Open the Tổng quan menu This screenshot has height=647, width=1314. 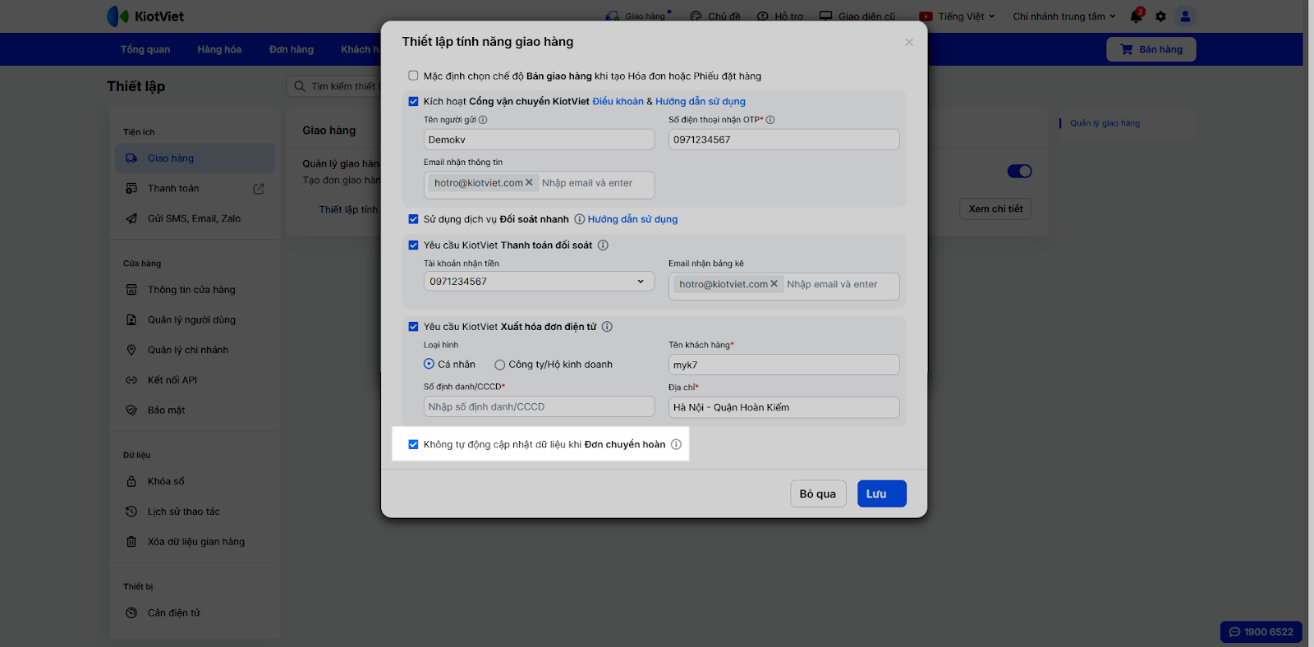pos(145,49)
